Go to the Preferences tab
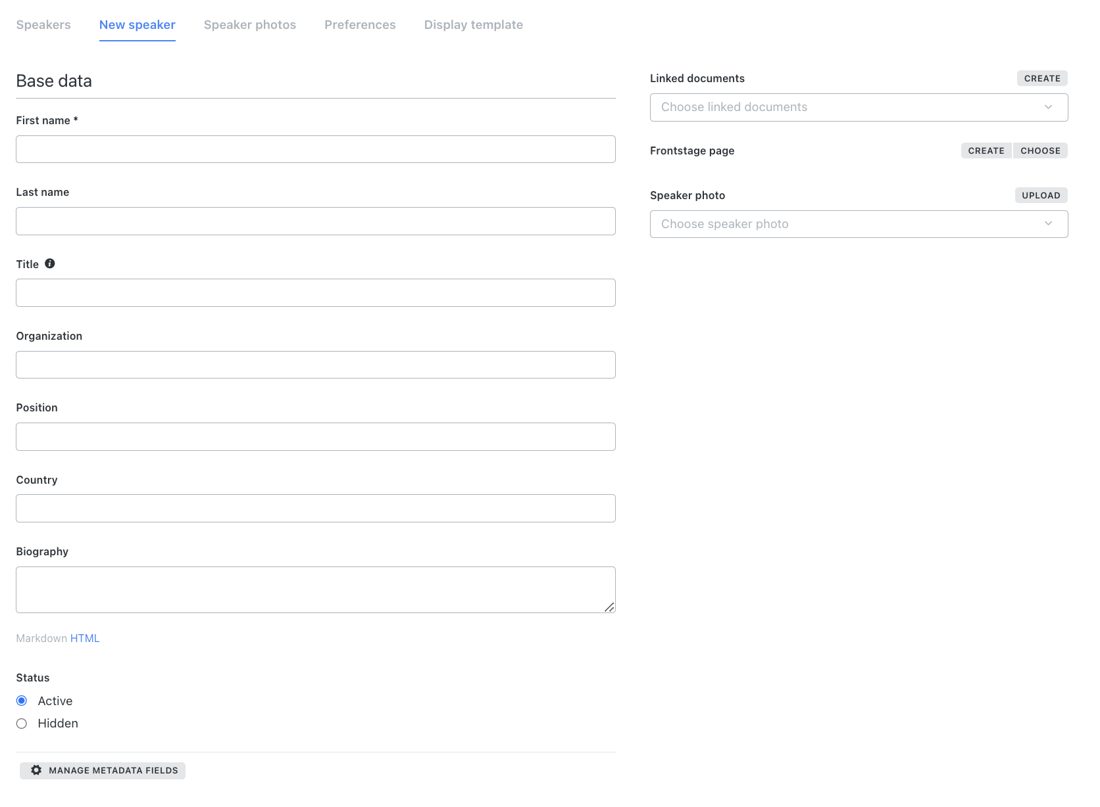This screenshot has height=807, width=1100. coord(360,25)
